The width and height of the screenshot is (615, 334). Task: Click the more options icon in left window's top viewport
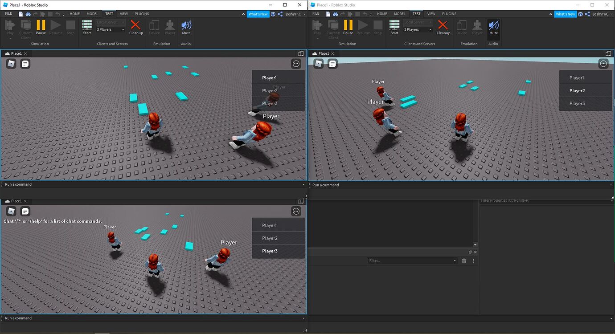click(x=296, y=64)
